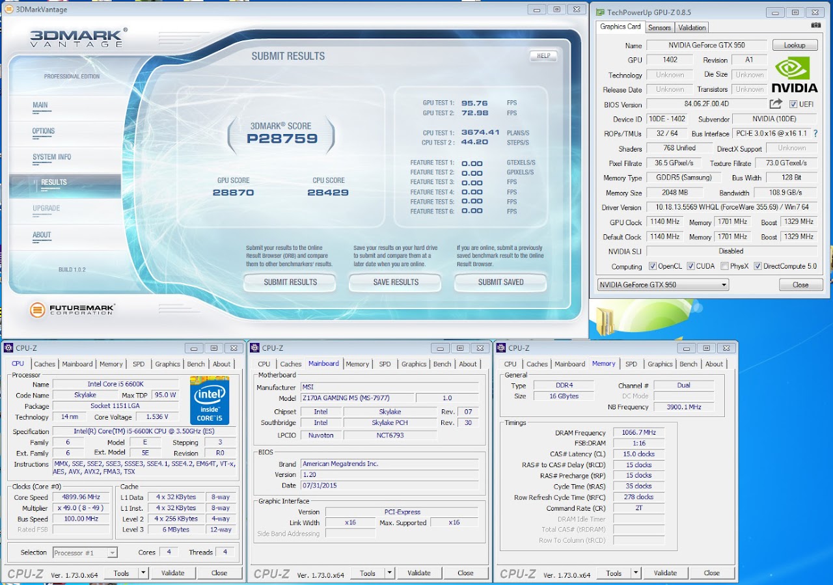Image resolution: width=833 pixels, height=585 pixels.
Task: Open UPGRADE in 3DMark sidebar
Action: point(46,209)
